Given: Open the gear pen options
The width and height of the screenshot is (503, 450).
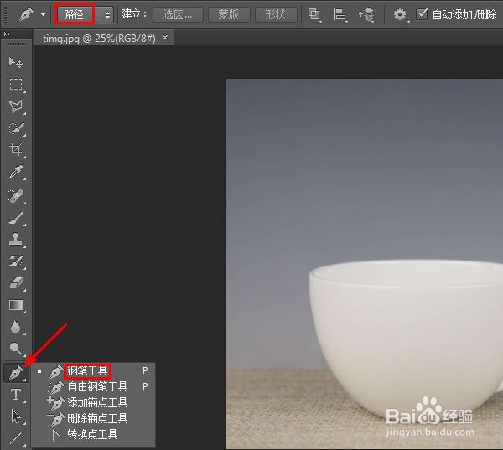Looking at the screenshot, I should pos(400,15).
